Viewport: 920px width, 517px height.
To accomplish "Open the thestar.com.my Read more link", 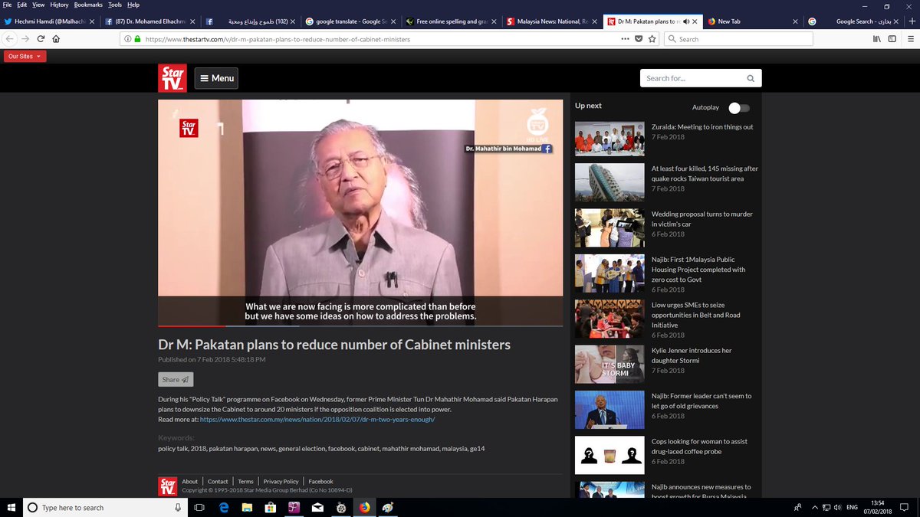I will pos(317,419).
